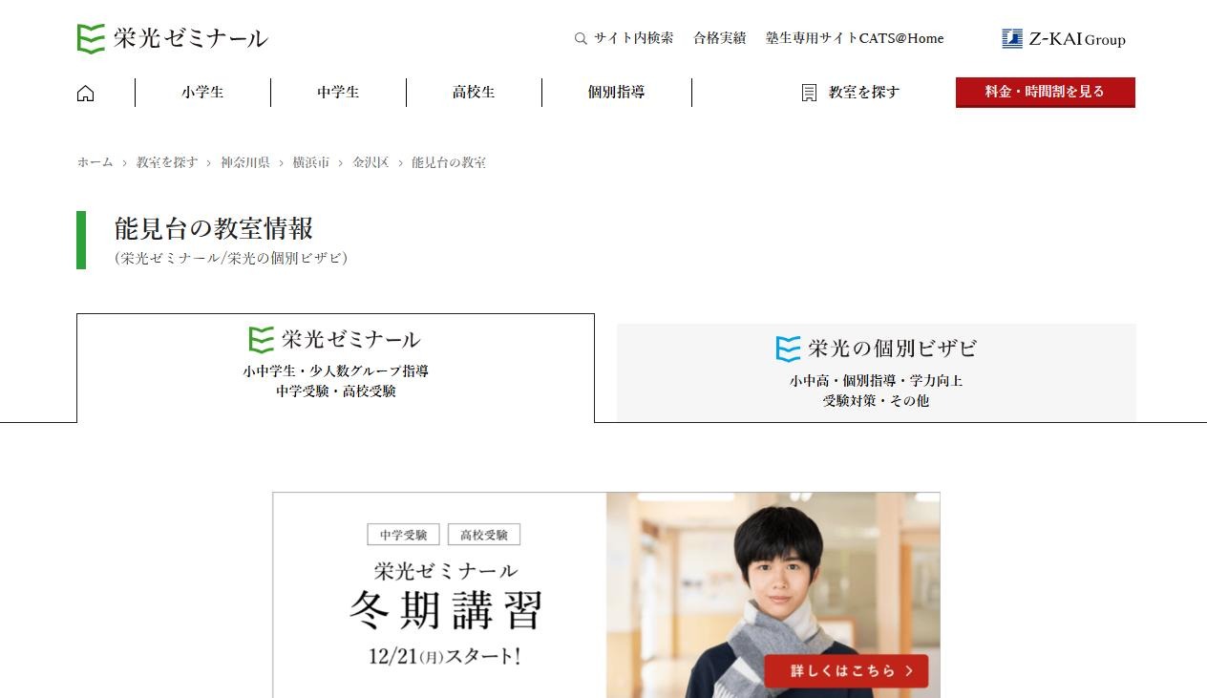Open the home icon in navigation bar

pos(86,93)
